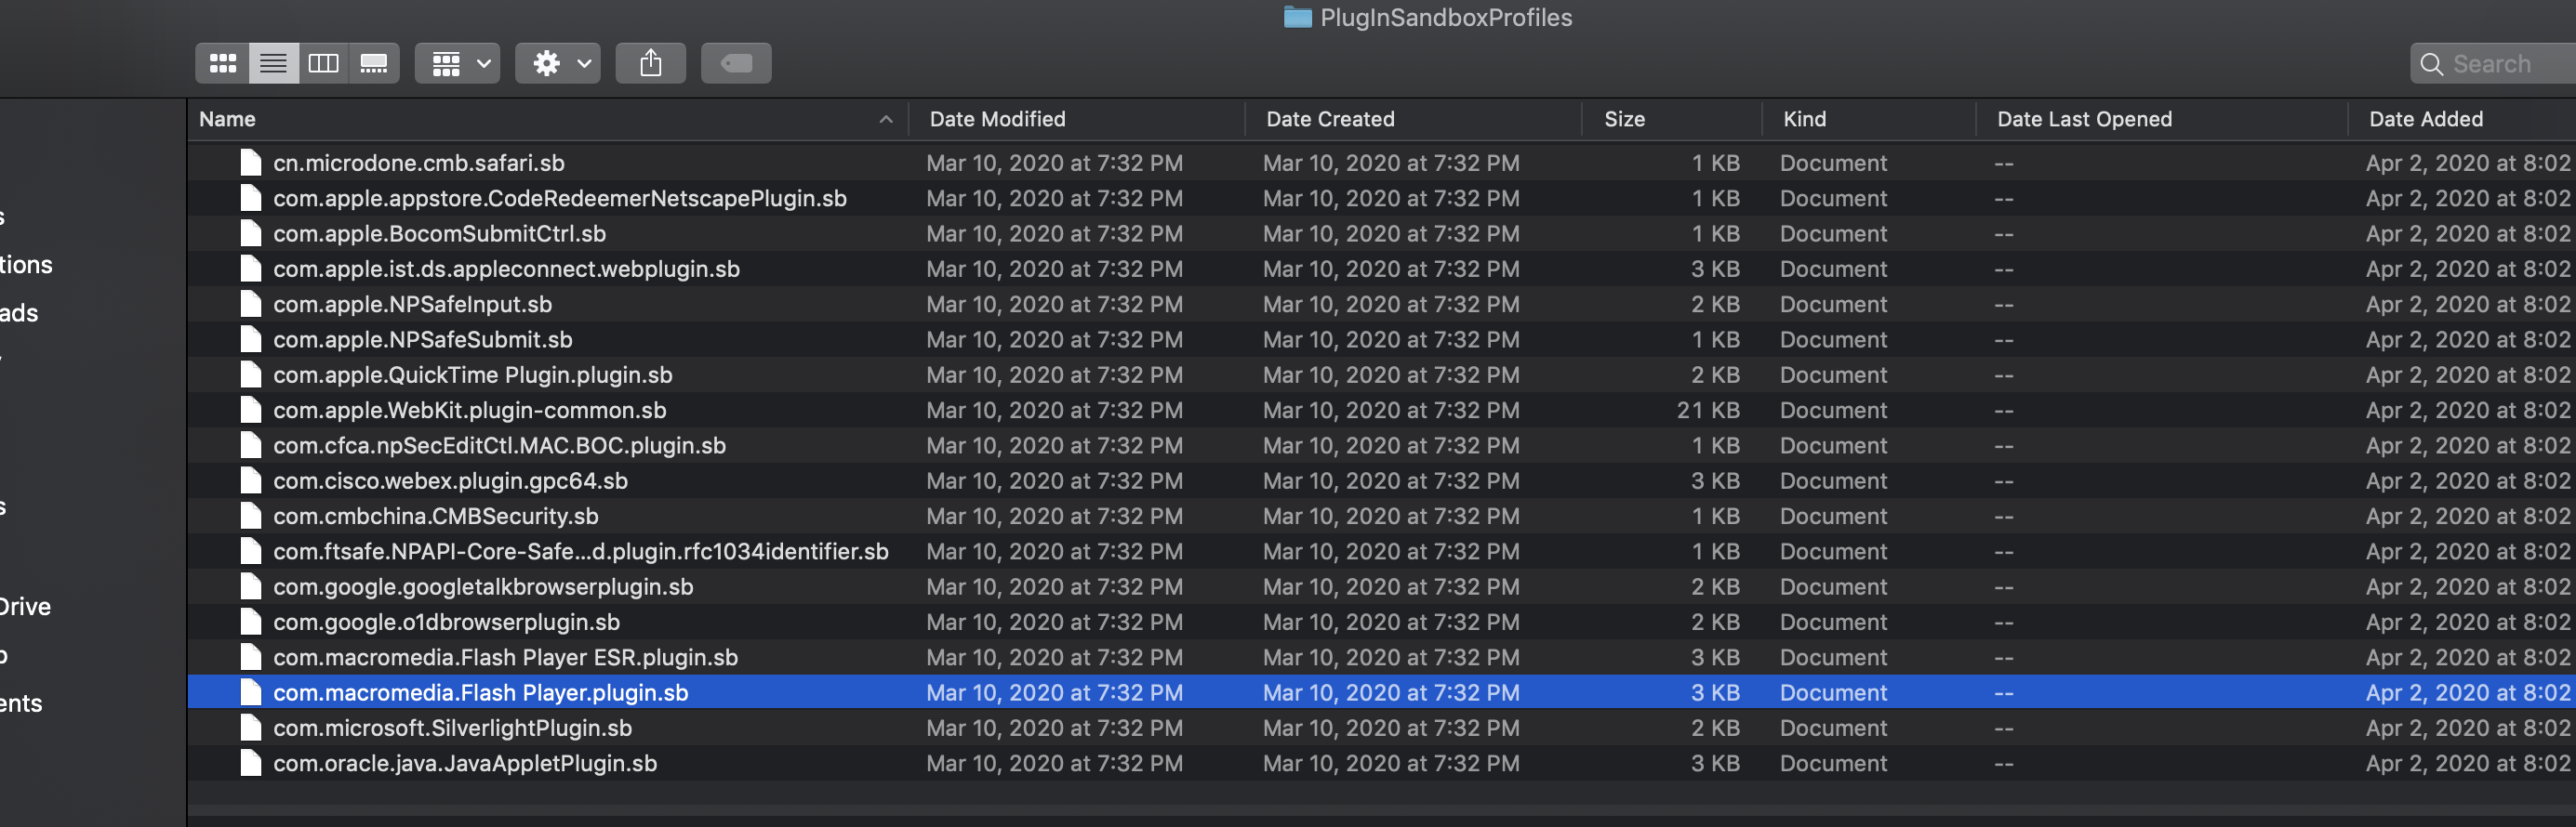Click document icon of com.google.googletalkbrowserplugin.sb
Image resolution: width=2576 pixels, height=827 pixels.
point(251,586)
